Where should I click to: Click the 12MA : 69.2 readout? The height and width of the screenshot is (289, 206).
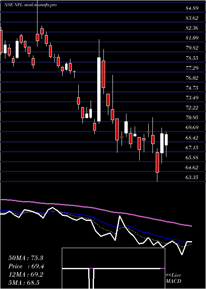[26, 275]
